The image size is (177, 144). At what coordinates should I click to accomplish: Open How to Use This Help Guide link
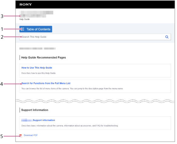click(x=37, y=68)
